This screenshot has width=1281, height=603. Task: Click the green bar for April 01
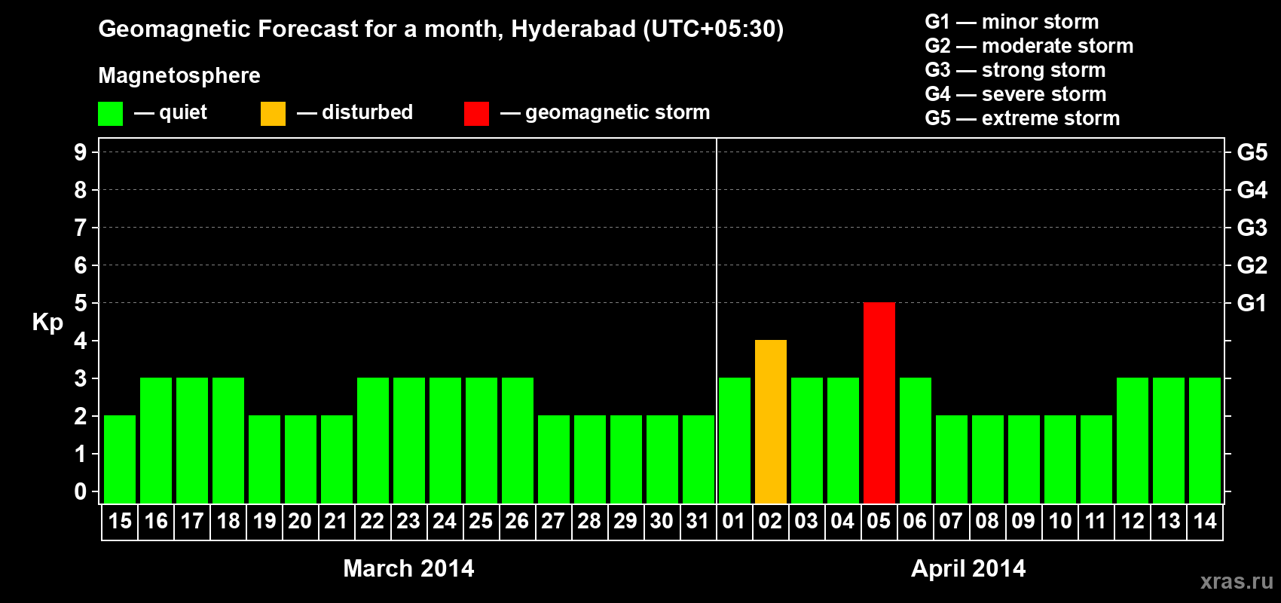tap(735, 440)
